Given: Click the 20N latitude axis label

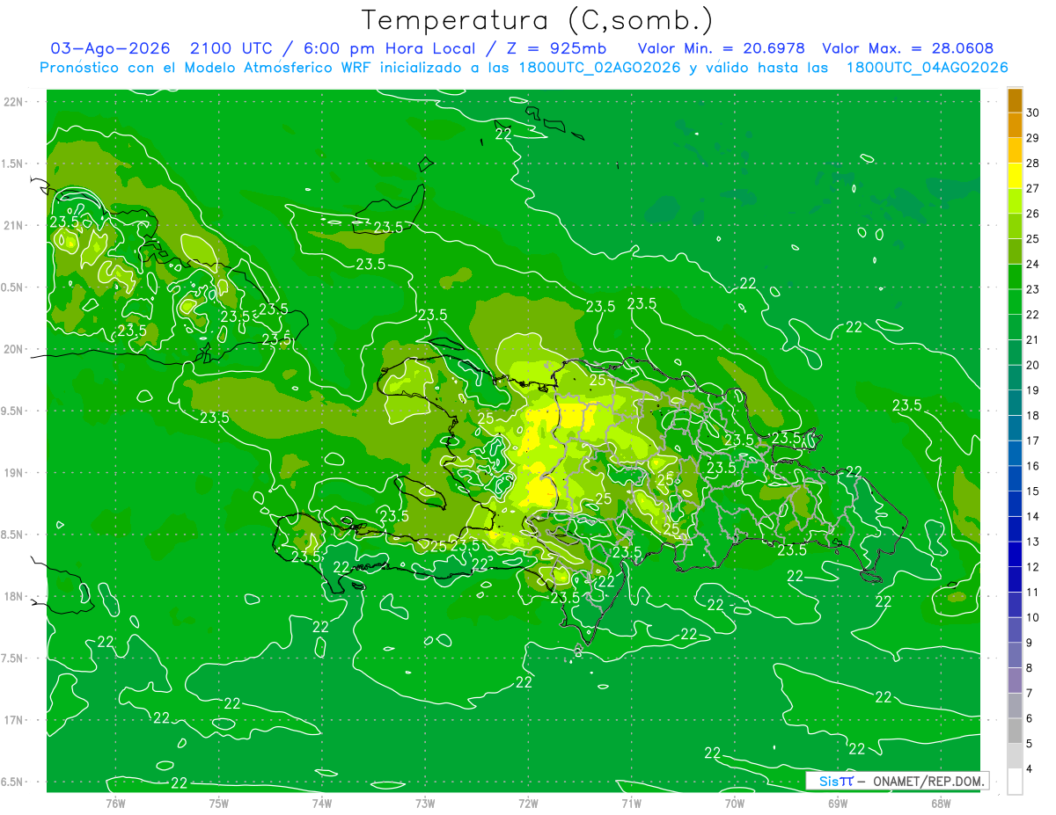Looking at the screenshot, I should pyautogui.click(x=15, y=349).
